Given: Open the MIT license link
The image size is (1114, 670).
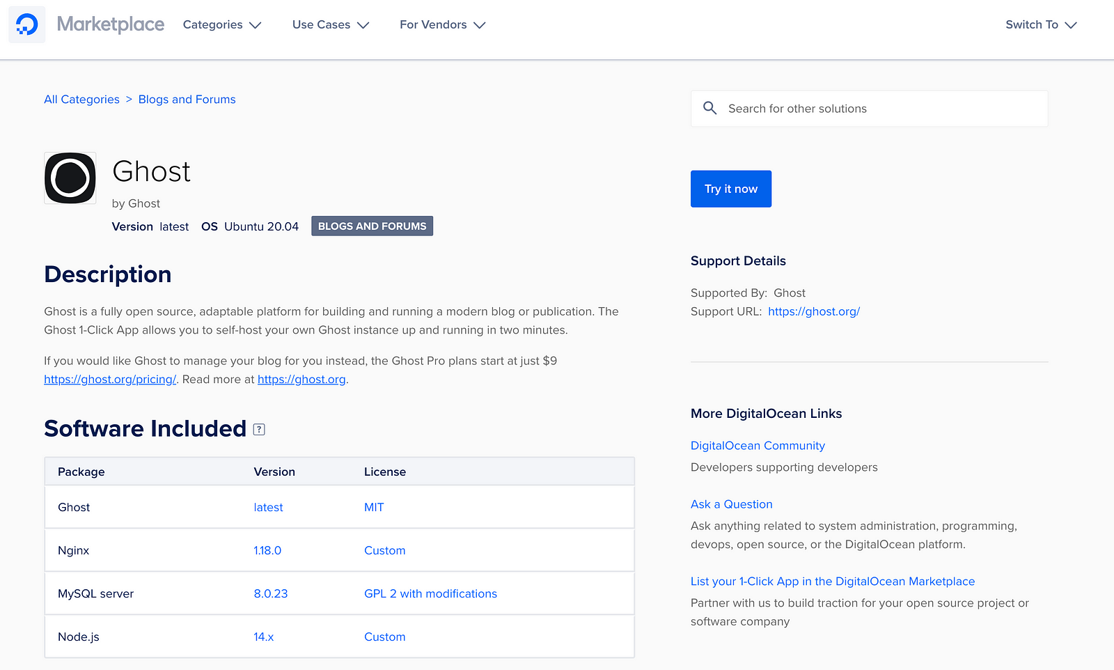Looking at the screenshot, I should pyautogui.click(x=374, y=508).
